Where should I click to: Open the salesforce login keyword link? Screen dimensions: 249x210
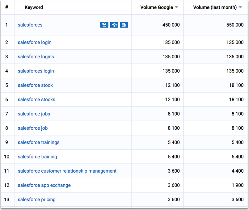point(35,42)
